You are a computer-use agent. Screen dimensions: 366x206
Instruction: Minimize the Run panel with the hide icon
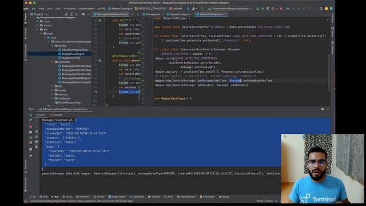pos(328,109)
